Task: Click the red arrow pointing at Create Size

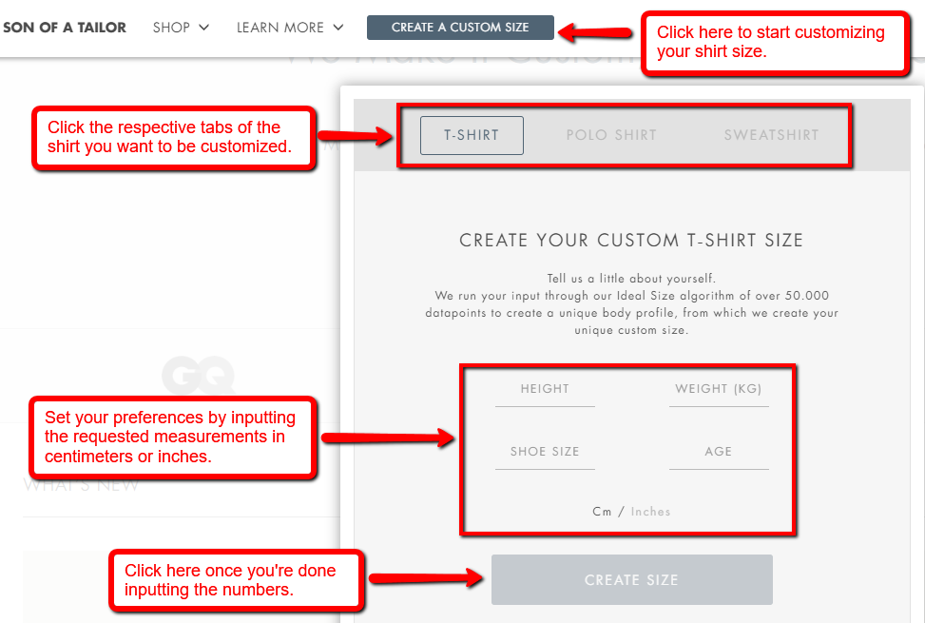Action: [423, 578]
